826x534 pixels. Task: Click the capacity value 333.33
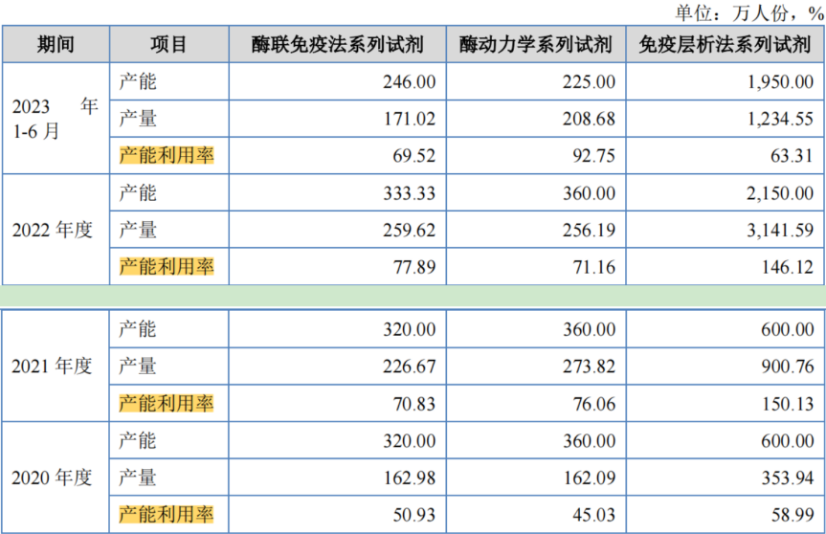pos(410,193)
